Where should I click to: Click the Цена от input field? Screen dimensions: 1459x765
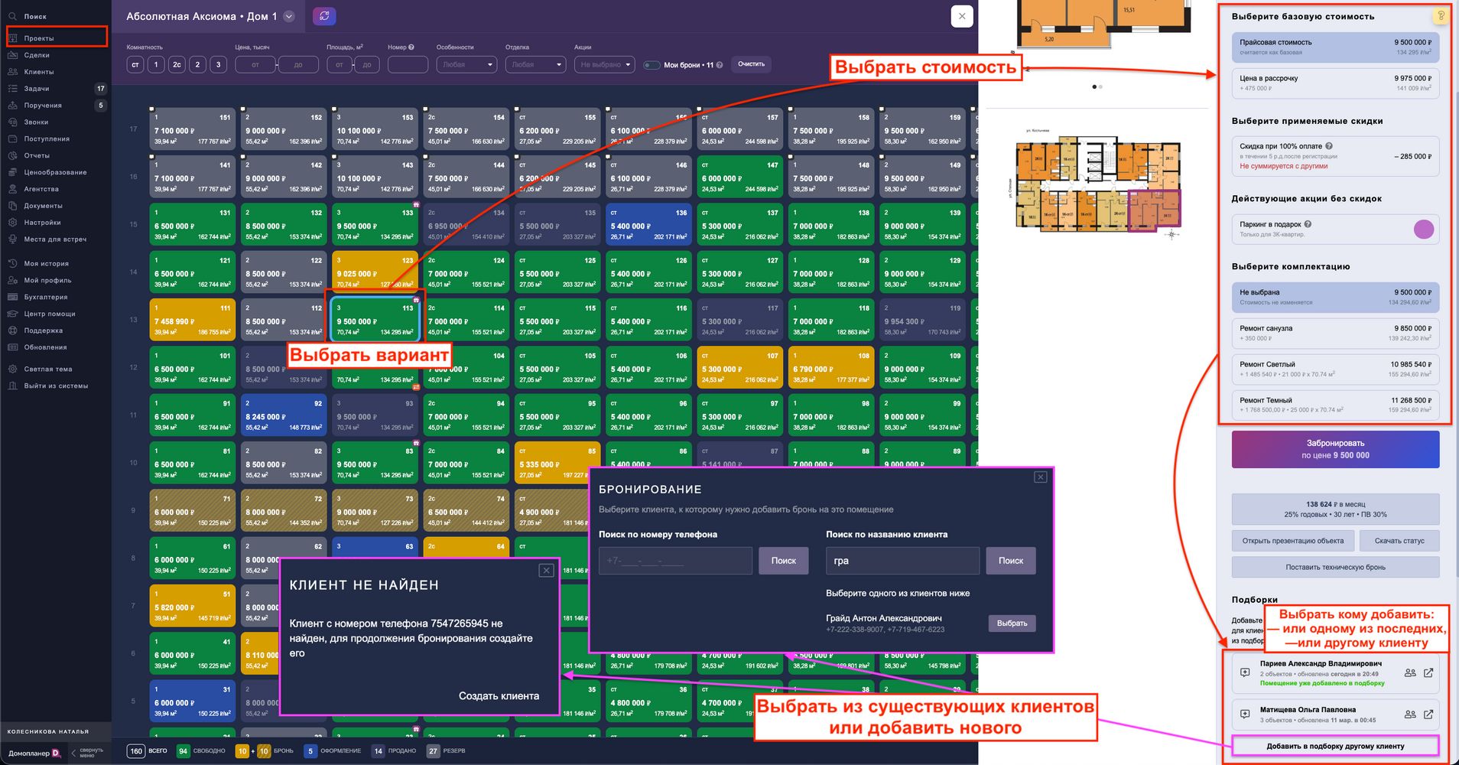[255, 65]
